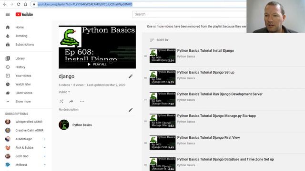Viewport: 305px width, 171px height.
Task: Click the Install Django video thumbnail
Action: (x=163, y=56)
